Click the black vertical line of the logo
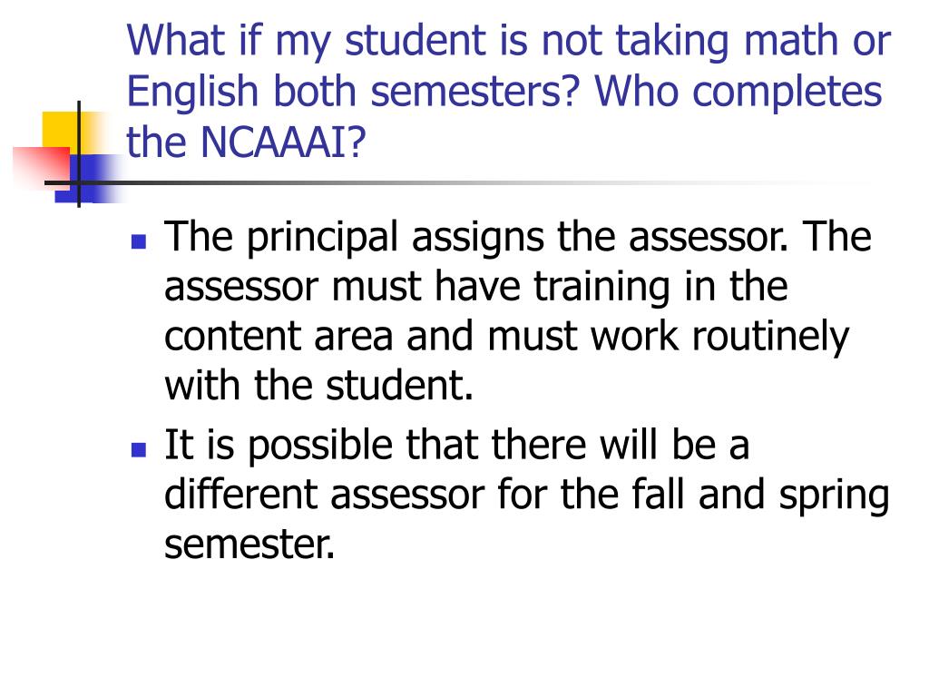The height and width of the screenshot is (697, 929). 79,154
